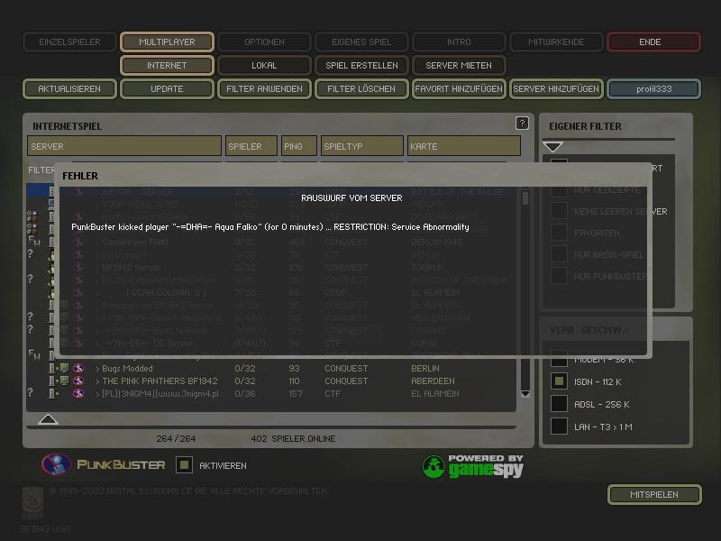Click the scroll-down arrow of server list
Screen dimensions: 721x541
(x=525, y=395)
